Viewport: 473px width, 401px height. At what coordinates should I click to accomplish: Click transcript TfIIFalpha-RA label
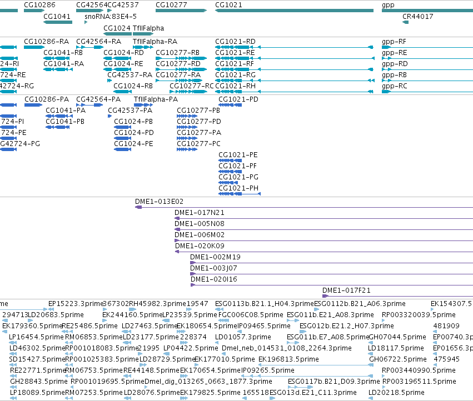click(x=155, y=41)
